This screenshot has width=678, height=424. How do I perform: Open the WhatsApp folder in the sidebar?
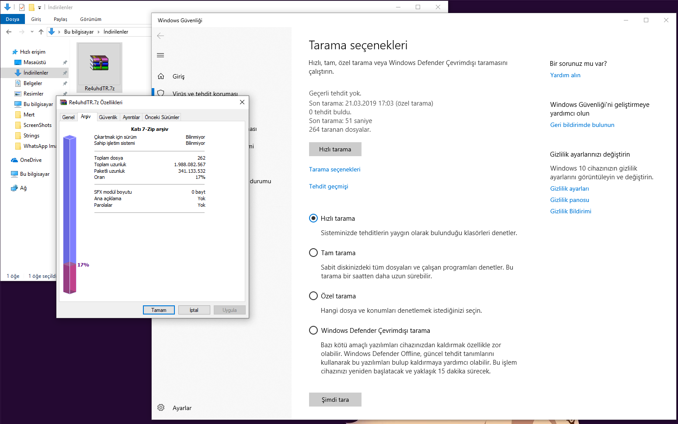[35, 146]
